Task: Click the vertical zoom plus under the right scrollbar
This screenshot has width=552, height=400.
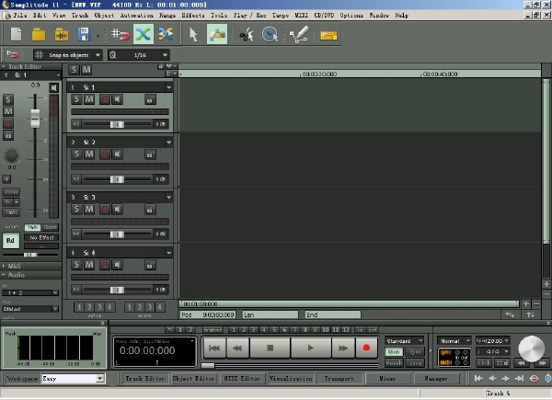Action: tap(546, 284)
